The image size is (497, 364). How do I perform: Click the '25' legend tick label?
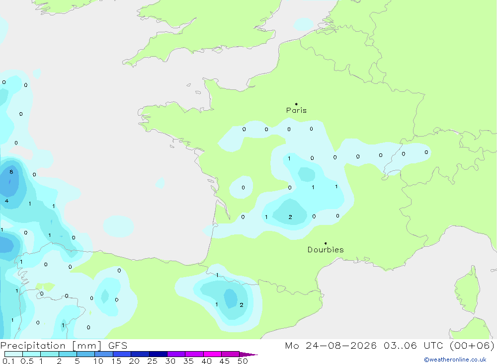coord(152,361)
